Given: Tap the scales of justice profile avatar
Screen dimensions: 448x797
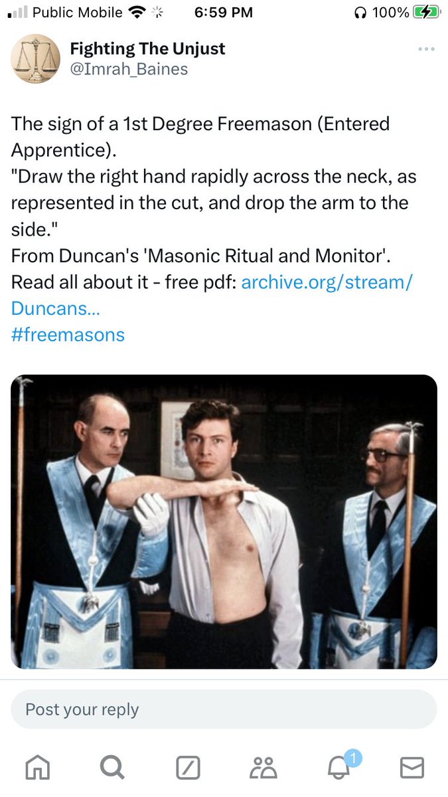Looking at the screenshot, I should 35,58.
